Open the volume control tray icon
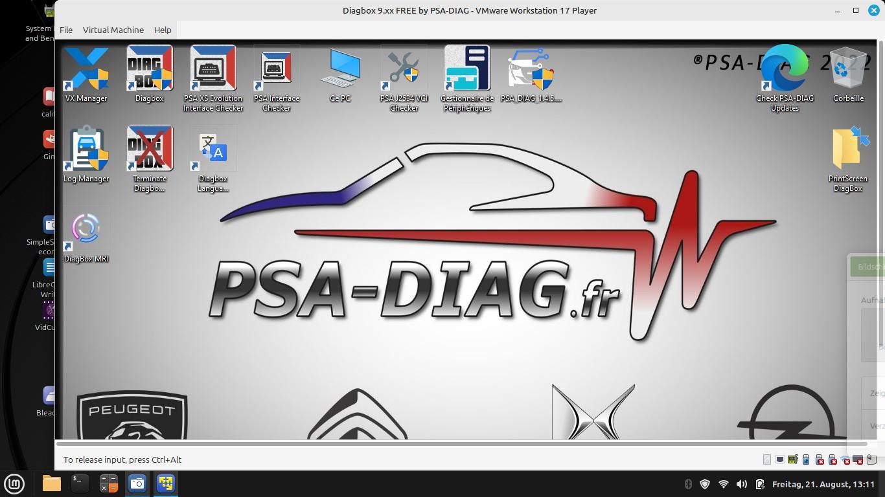 coord(742,484)
